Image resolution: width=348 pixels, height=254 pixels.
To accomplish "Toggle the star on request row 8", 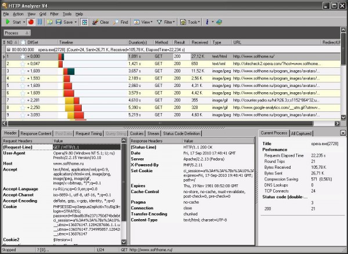I will coord(23,108).
